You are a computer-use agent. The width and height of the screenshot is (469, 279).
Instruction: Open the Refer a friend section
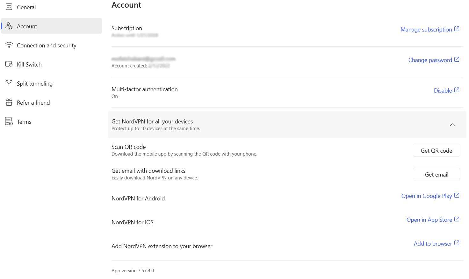33,102
